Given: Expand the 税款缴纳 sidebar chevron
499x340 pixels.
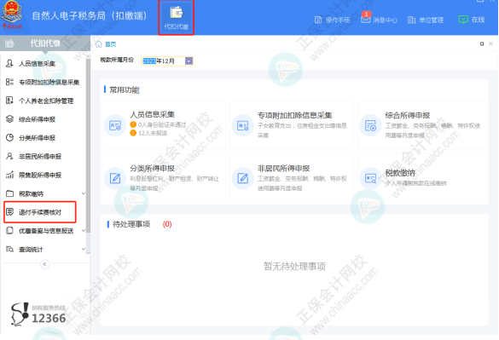Looking at the screenshot, I should [x=84, y=193].
